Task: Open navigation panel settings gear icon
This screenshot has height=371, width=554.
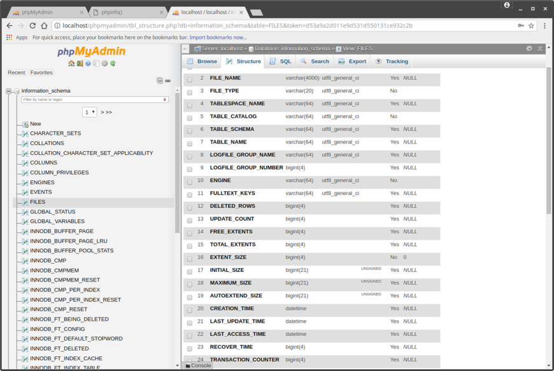Action: 105,64
